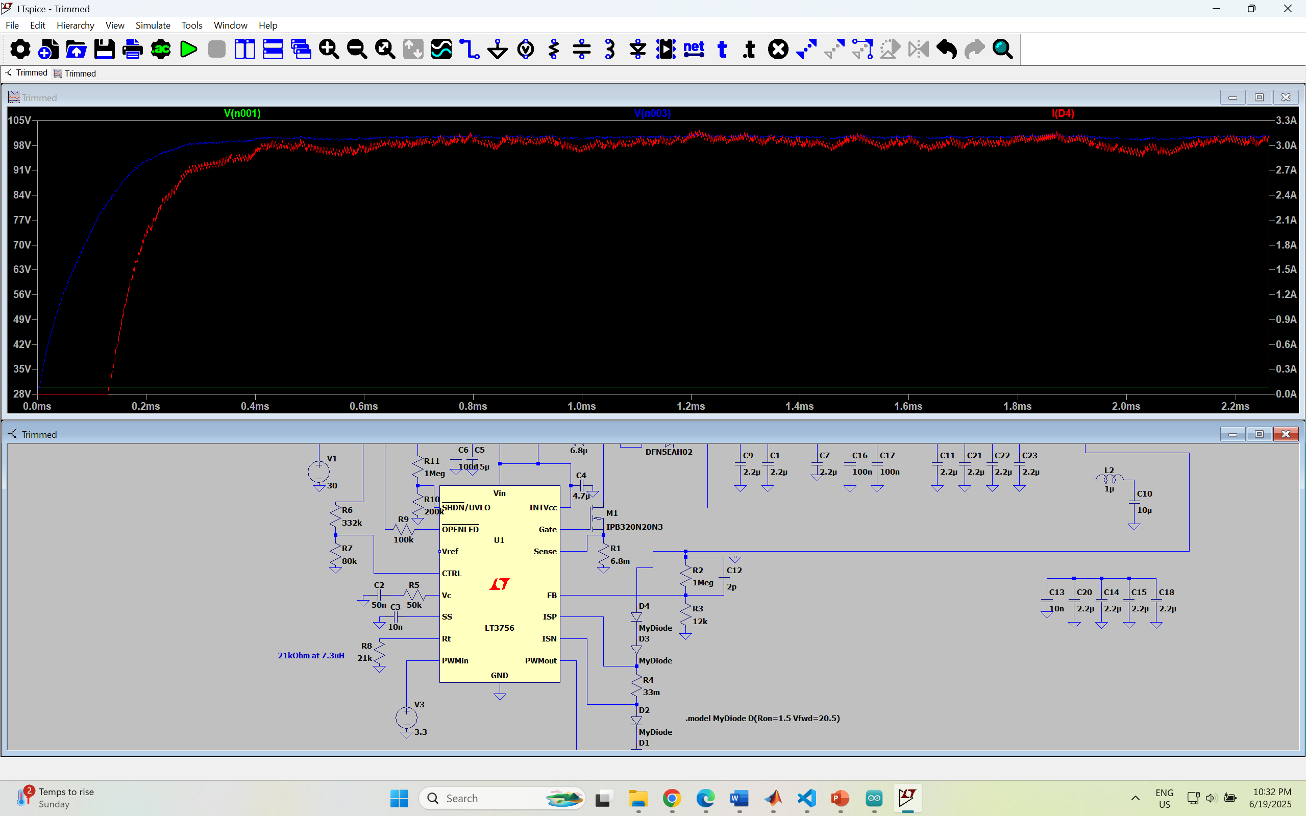Click the net label tool
The height and width of the screenshot is (816, 1306).
pos(694,50)
